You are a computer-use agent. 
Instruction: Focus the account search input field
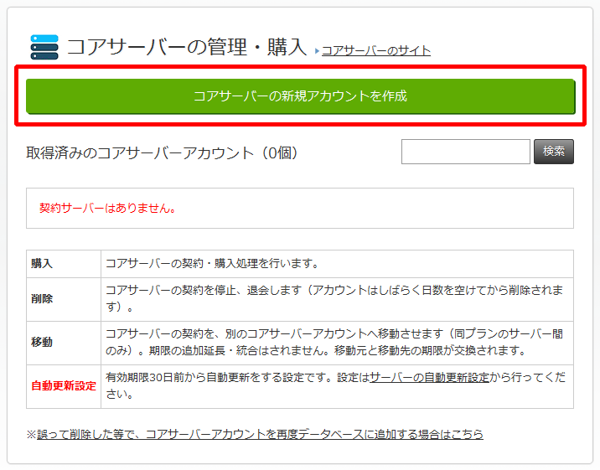tap(466, 152)
